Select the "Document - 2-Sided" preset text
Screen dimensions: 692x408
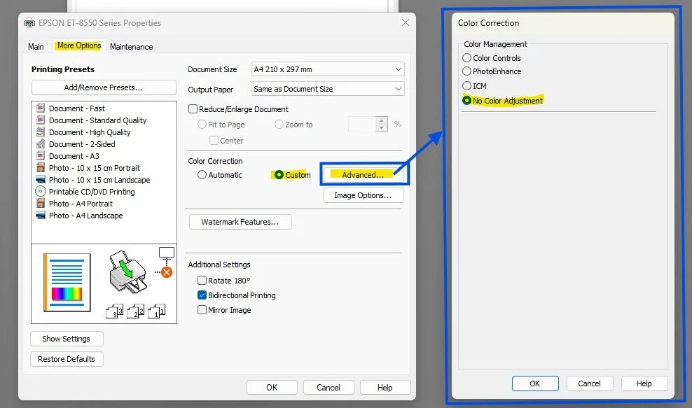pyautogui.click(x=82, y=144)
